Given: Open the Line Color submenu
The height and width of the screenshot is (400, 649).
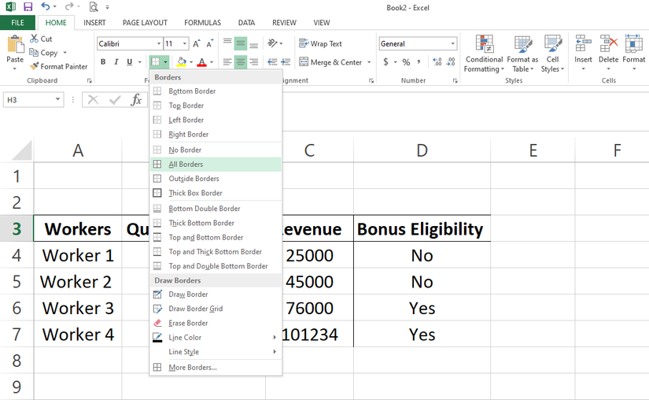Looking at the screenshot, I should [216, 338].
